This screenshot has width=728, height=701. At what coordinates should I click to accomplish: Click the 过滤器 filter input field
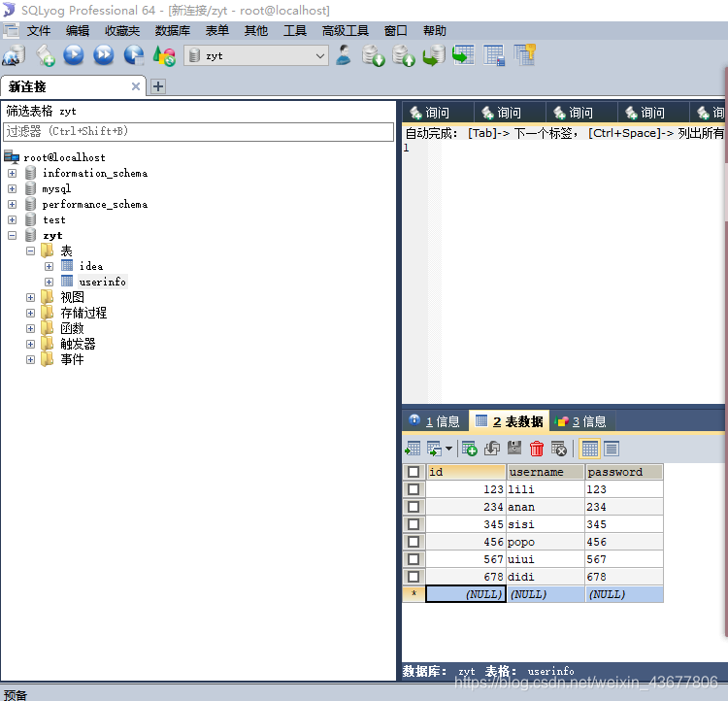click(198, 132)
